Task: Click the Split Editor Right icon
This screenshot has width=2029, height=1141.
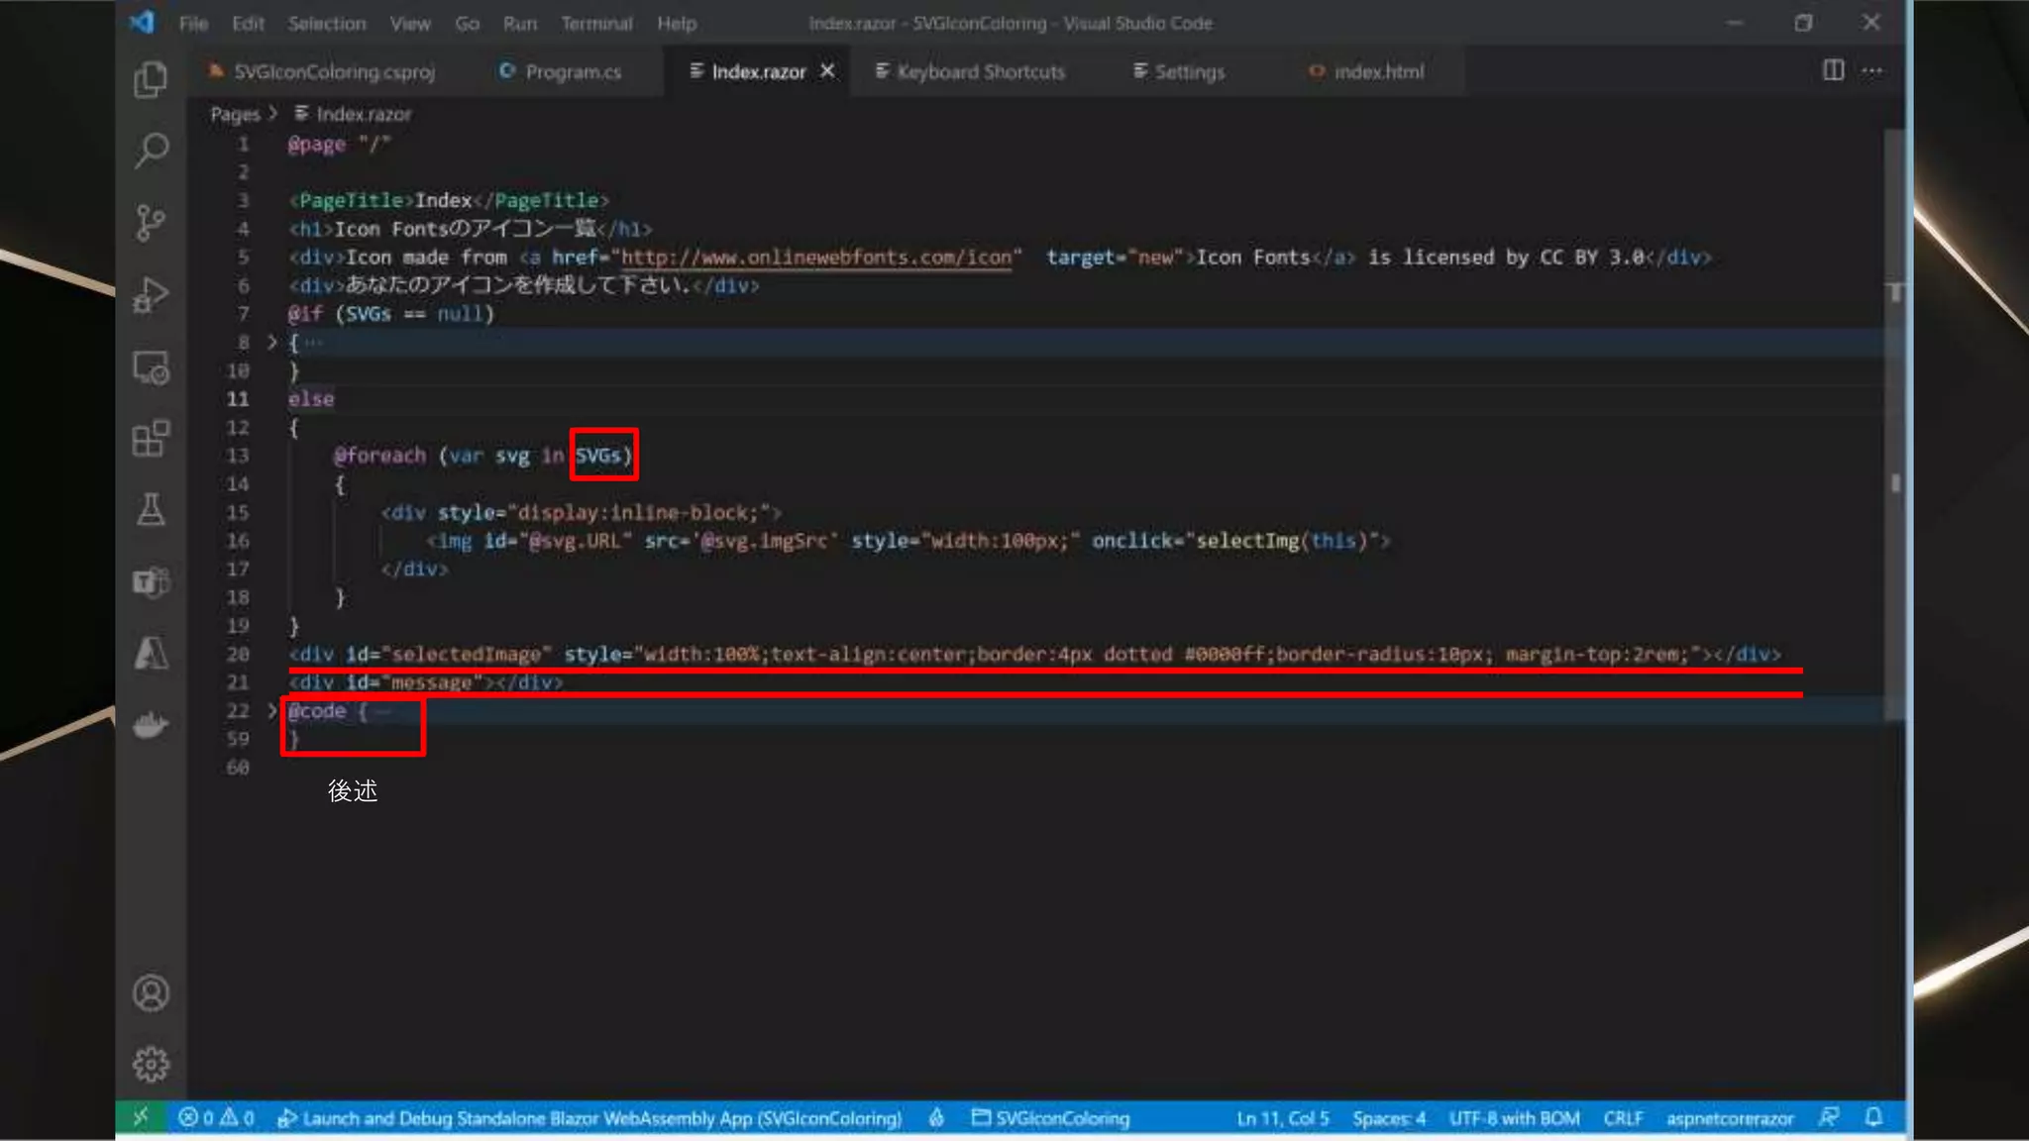Action: (1833, 71)
